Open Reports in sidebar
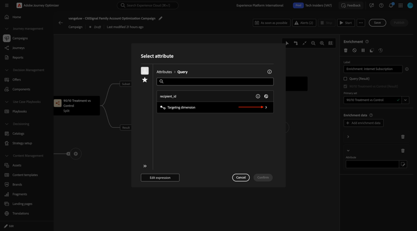This screenshot has width=417, height=231. (x=18, y=57)
